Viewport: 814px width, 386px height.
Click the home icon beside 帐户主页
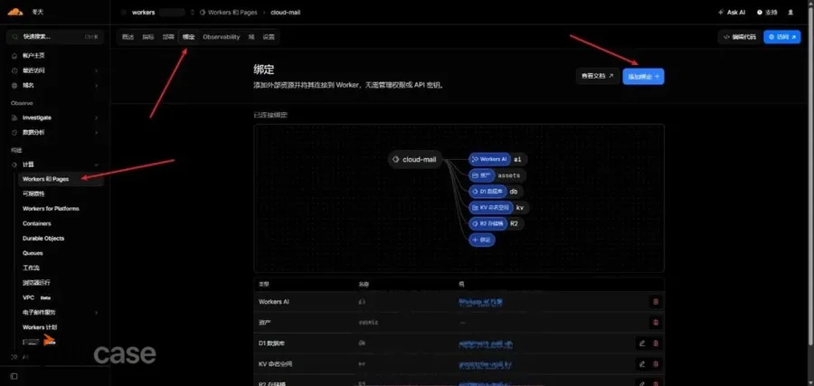click(14, 55)
